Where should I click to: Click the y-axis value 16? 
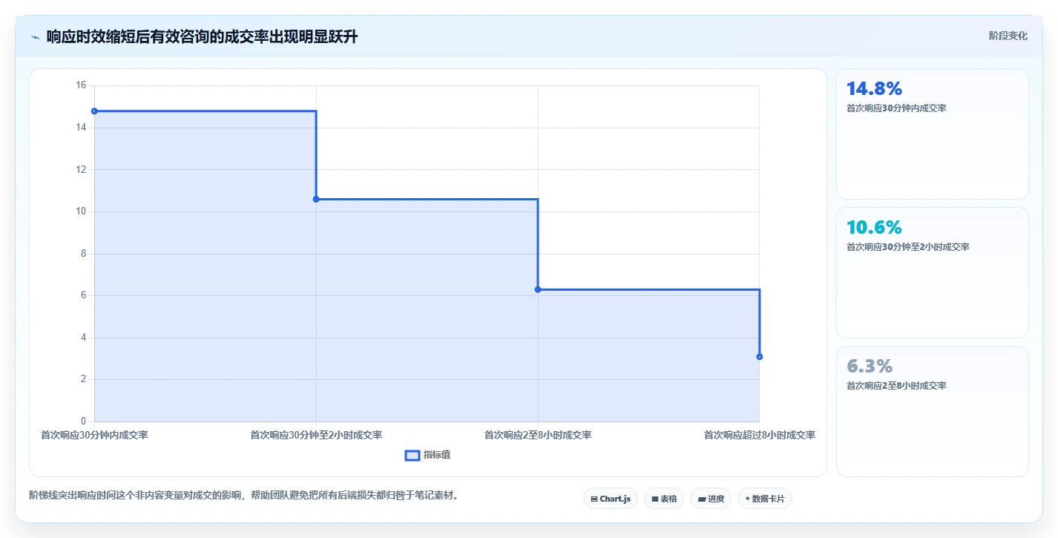[81, 85]
